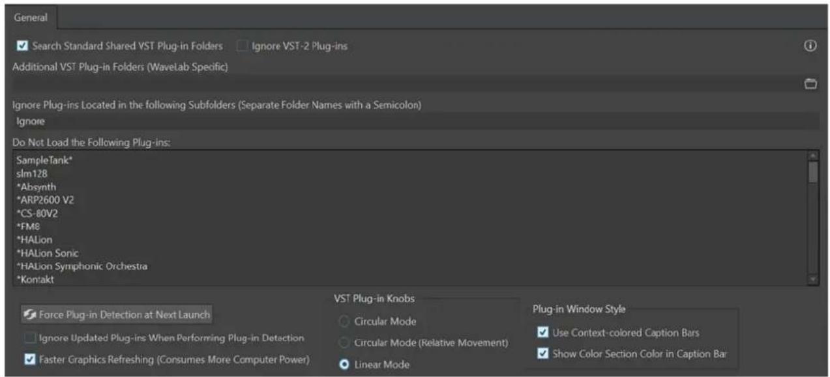The image size is (830, 377).
Task: Switch to the General tab
Action: click(30, 18)
